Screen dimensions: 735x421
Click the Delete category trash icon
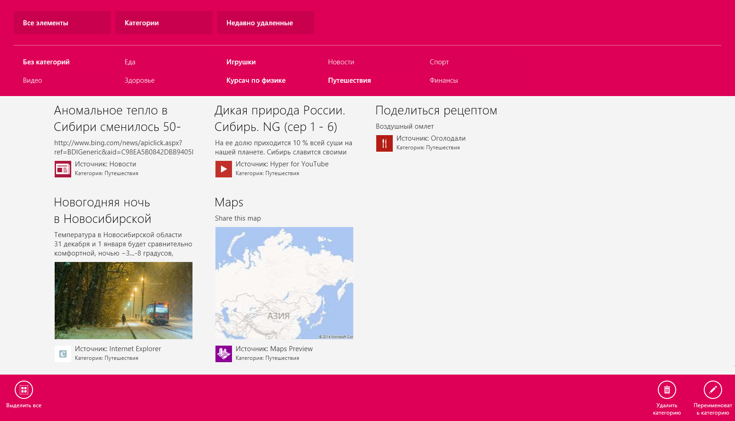(667, 390)
